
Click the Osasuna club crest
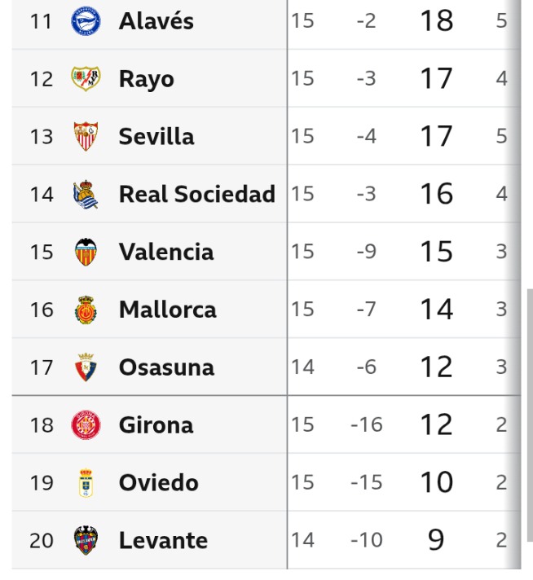(x=86, y=367)
